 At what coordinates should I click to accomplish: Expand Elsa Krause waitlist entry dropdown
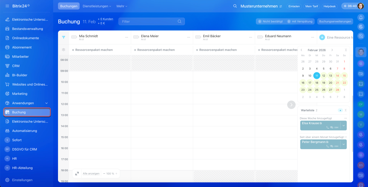344,126
